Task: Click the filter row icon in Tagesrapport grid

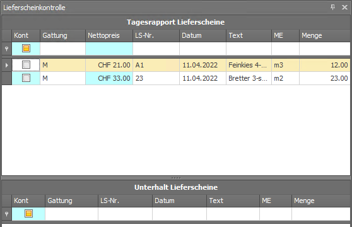Action: tap(7, 49)
